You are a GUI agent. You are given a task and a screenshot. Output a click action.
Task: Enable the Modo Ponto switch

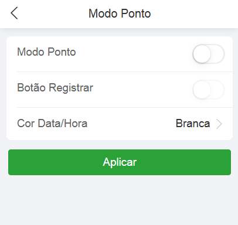point(209,54)
